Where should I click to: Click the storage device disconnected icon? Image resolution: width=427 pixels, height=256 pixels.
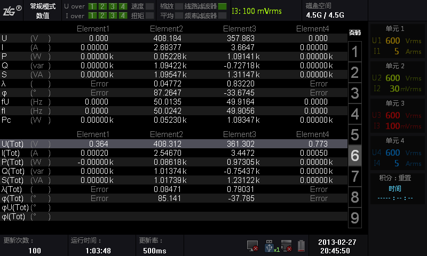pos(286,246)
